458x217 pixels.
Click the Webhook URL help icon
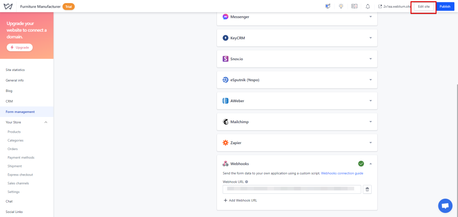(246, 182)
